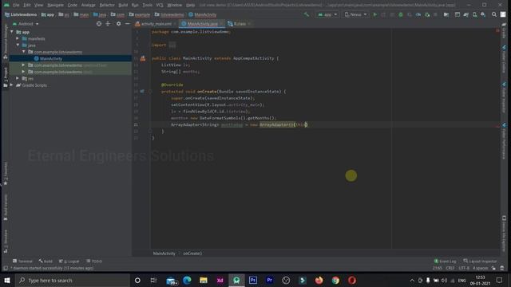The height and width of the screenshot is (287, 511).
Task: Click the MainActivity breadcrumb in navigation bar
Action: click(202, 14)
